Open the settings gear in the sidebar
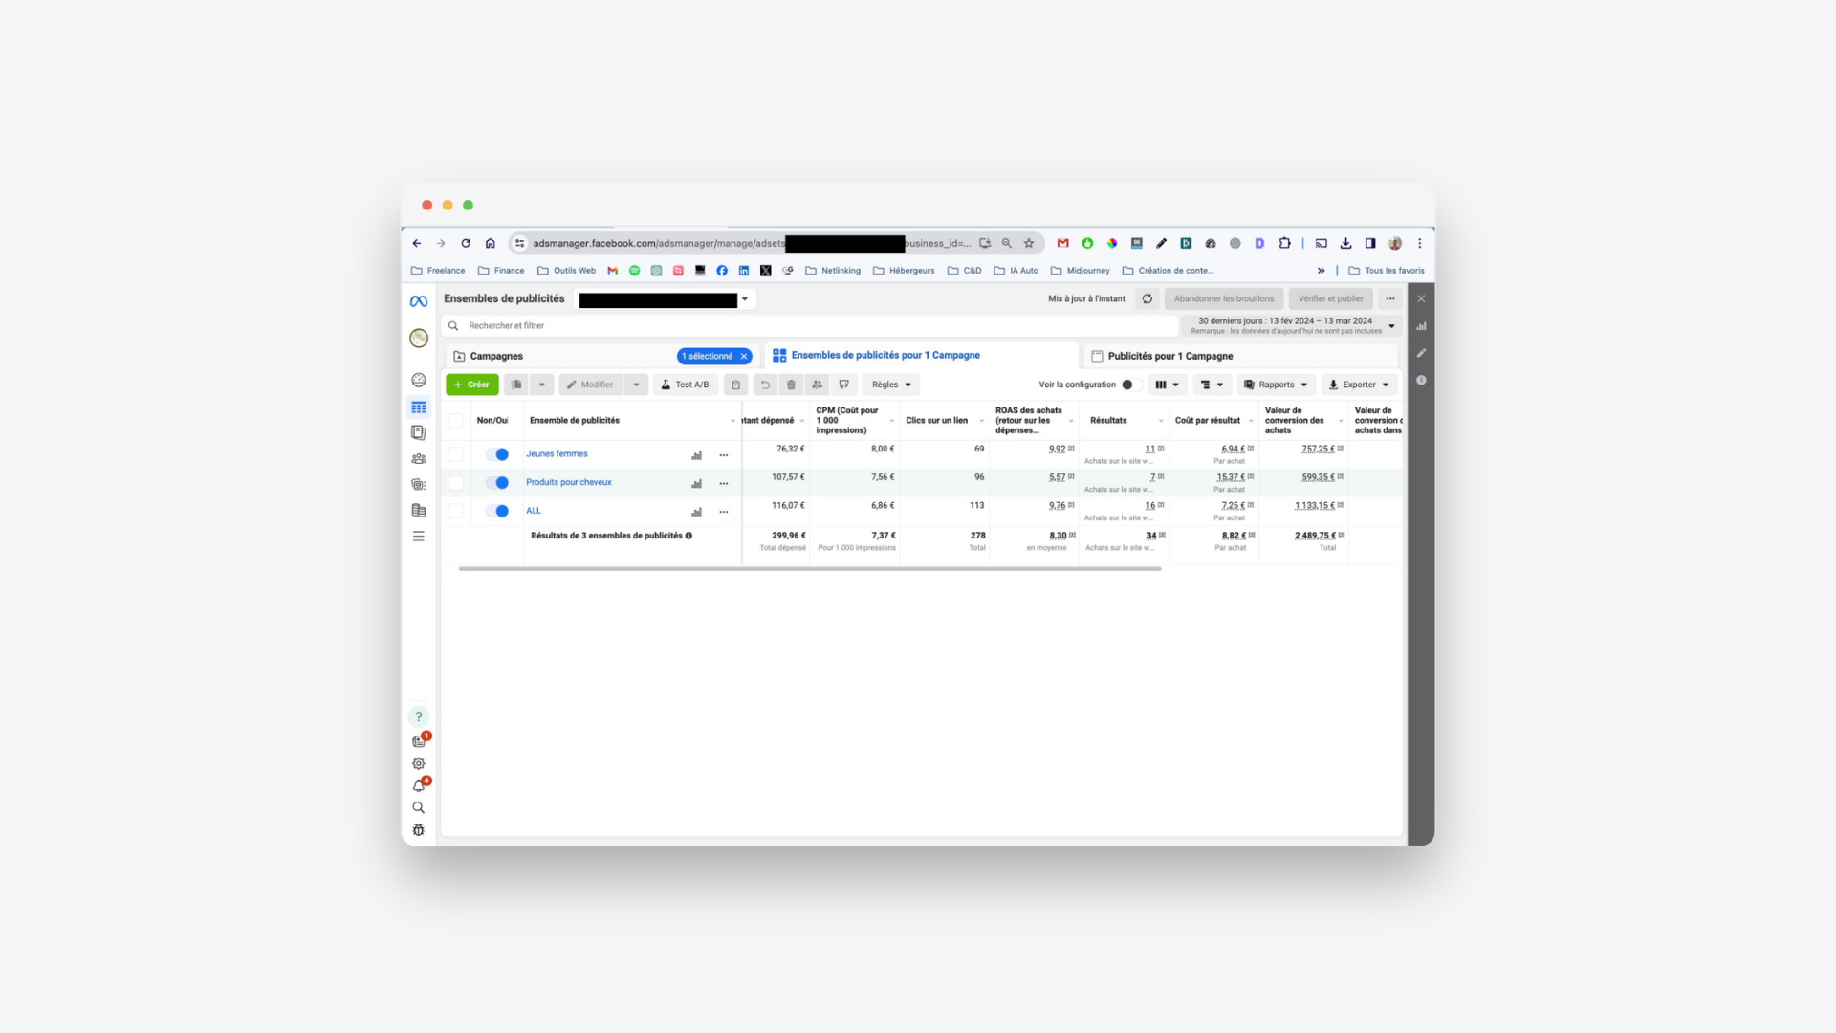Image resolution: width=1836 pixels, height=1033 pixels. click(x=418, y=763)
